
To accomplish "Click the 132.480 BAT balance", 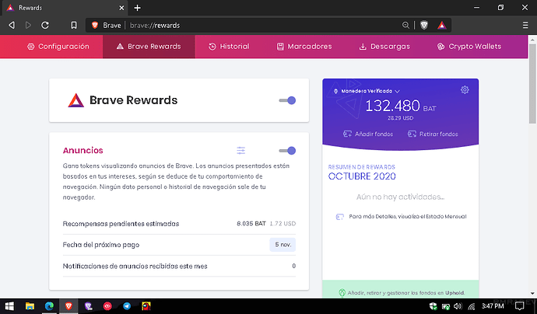I will (401, 106).
